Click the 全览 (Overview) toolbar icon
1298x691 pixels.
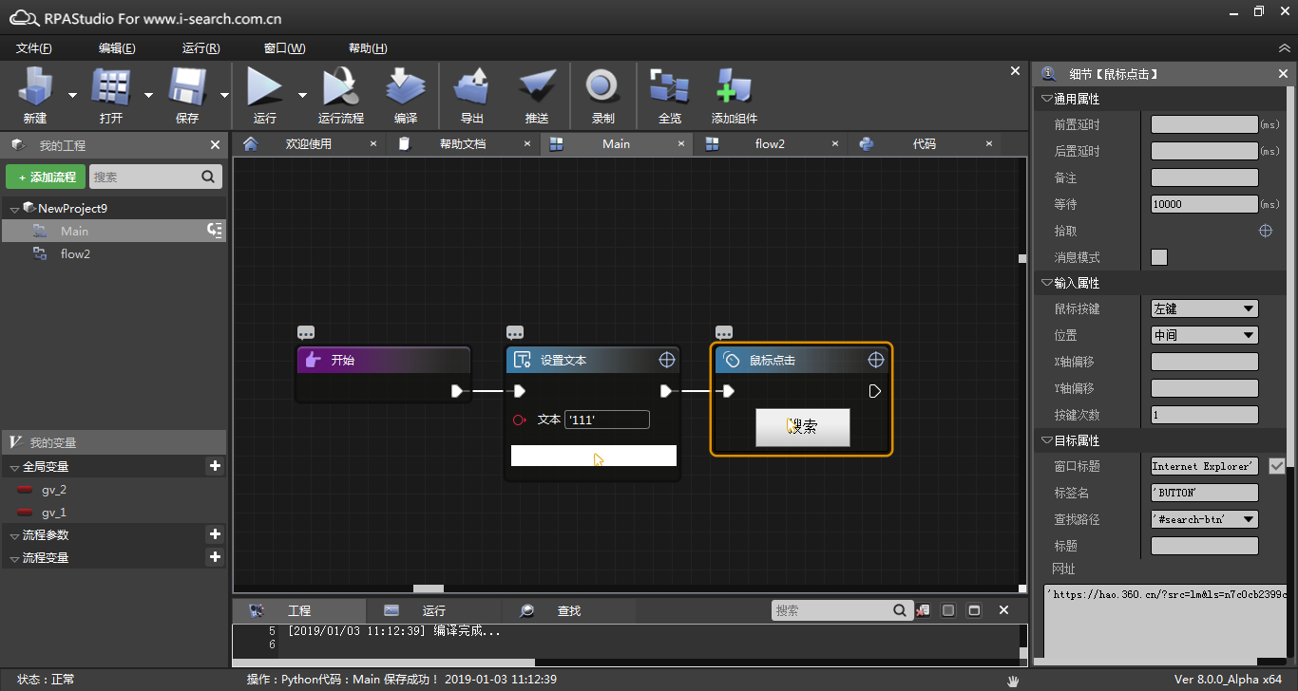[669, 87]
